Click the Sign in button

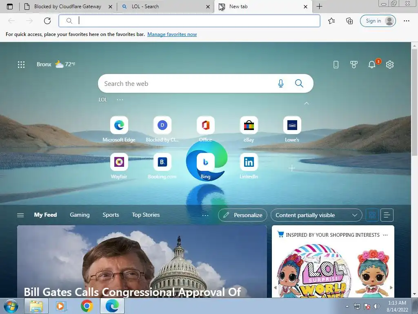coord(378,21)
